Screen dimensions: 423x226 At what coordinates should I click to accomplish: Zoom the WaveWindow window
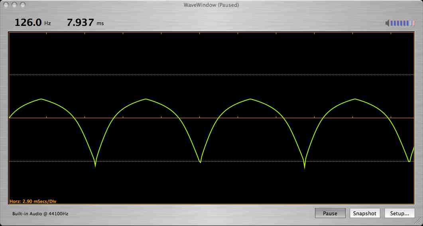[23, 5]
